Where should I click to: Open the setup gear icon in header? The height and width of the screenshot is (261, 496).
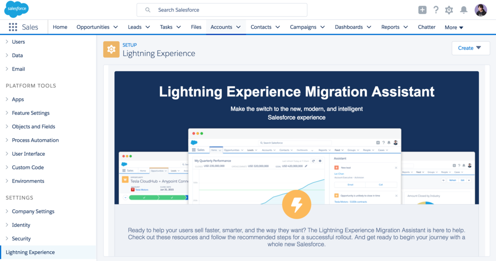pos(449,10)
